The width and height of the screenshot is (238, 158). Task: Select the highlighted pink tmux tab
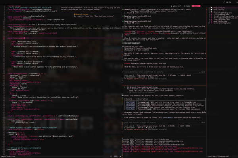point(196,6)
